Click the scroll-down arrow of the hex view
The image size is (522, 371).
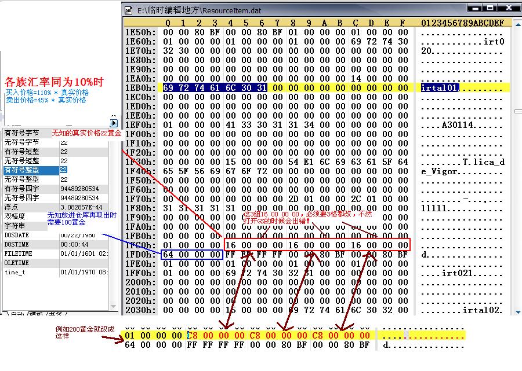(518, 313)
